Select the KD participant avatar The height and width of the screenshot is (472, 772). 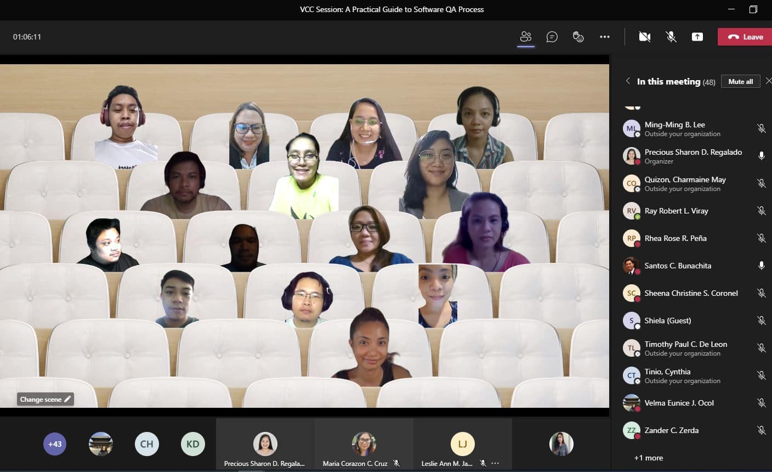pos(193,444)
